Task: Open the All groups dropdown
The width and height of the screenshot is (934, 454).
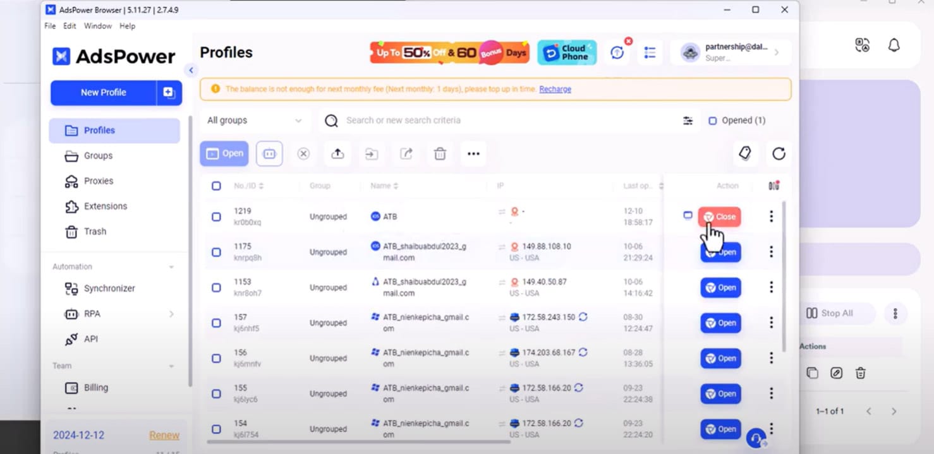Action: point(255,120)
